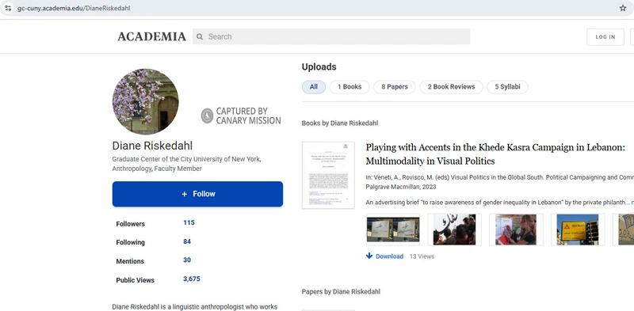The image size is (634, 311).
Task: Click the LOG IN button
Action: (605, 36)
